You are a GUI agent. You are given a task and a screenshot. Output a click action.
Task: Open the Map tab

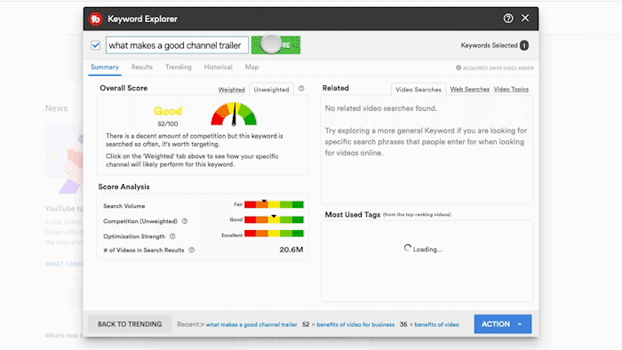(251, 67)
